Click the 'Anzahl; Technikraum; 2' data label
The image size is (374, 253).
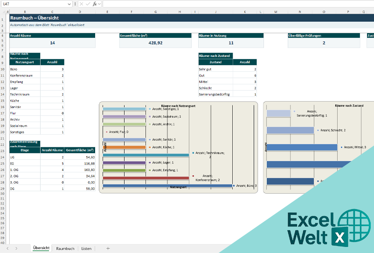tap(210, 155)
